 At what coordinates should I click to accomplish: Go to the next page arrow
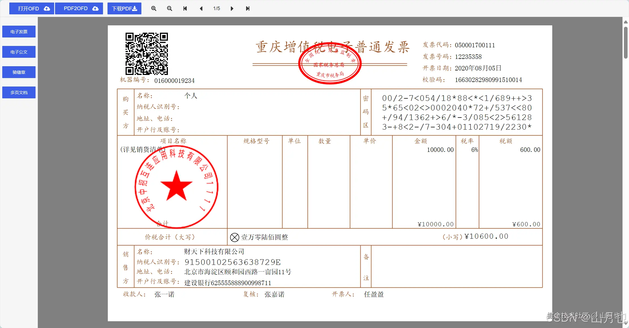pos(232,8)
